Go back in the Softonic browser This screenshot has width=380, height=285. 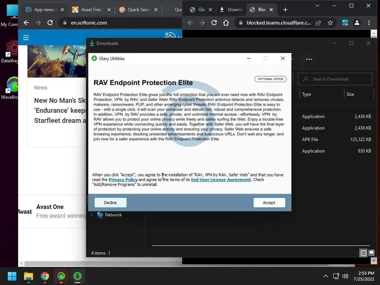26,23
